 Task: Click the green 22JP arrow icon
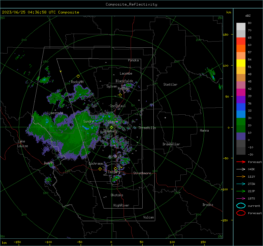pos(241,191)
